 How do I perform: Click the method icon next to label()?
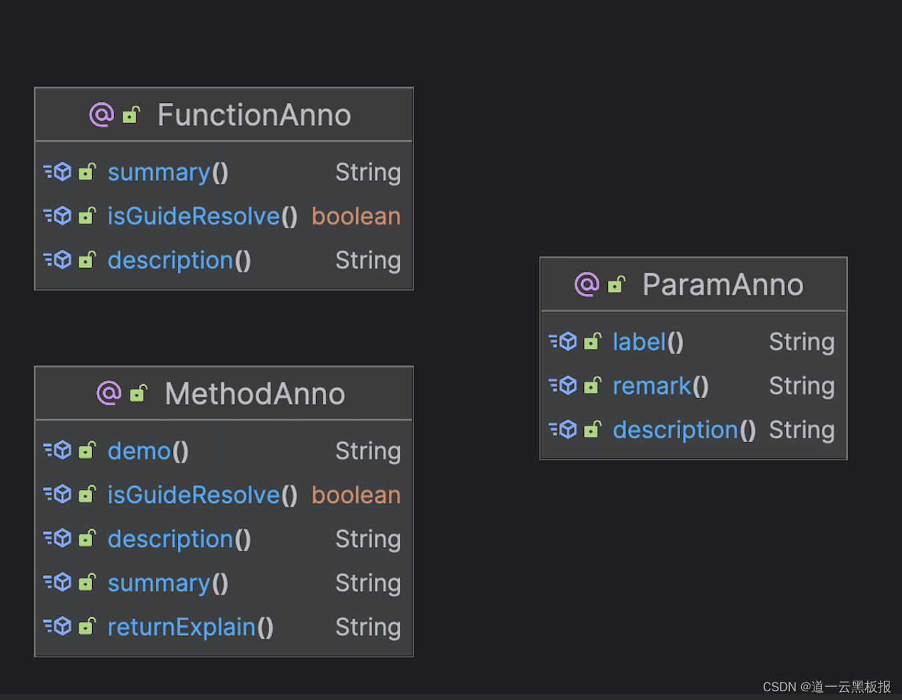click(x=563, y=342)
